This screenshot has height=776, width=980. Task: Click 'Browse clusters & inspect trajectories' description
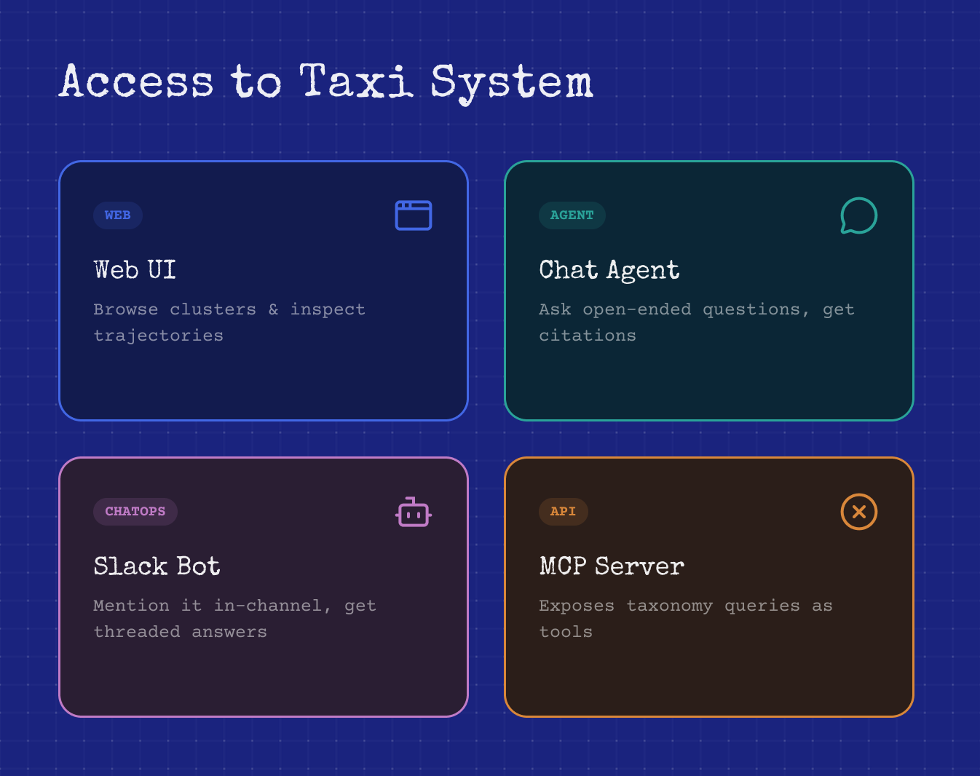tap(229, 322)
